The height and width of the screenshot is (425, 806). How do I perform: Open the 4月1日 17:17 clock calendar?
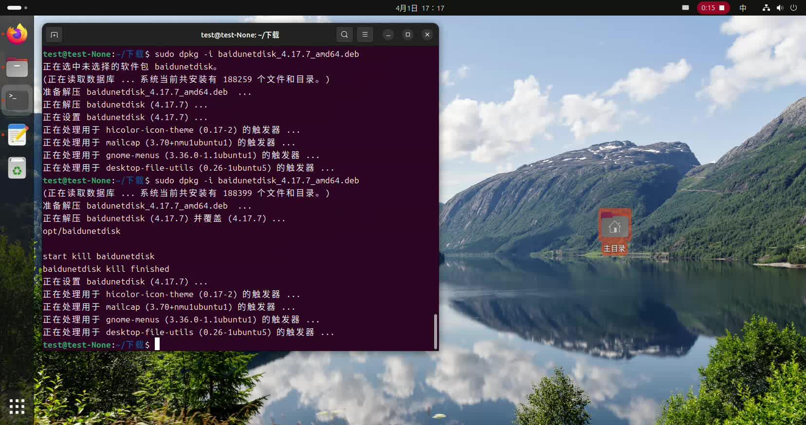coord(420,8)
